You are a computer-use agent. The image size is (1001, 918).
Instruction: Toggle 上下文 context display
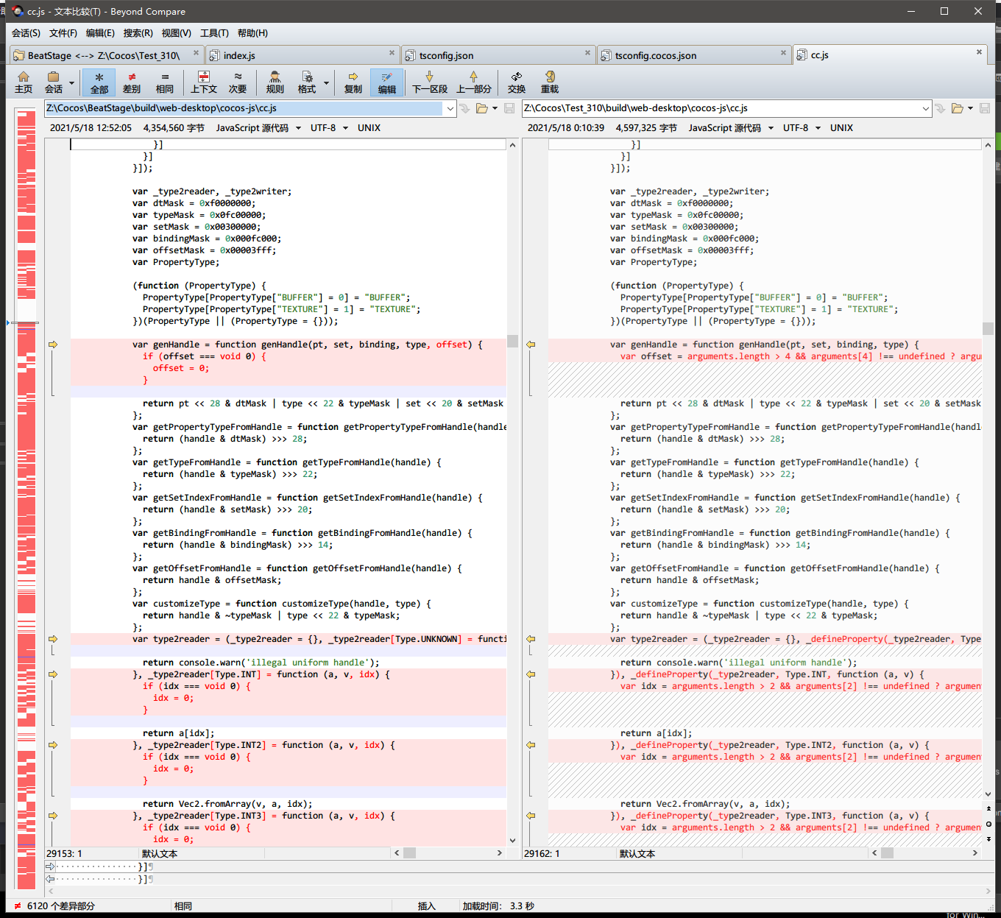(204, 82)
